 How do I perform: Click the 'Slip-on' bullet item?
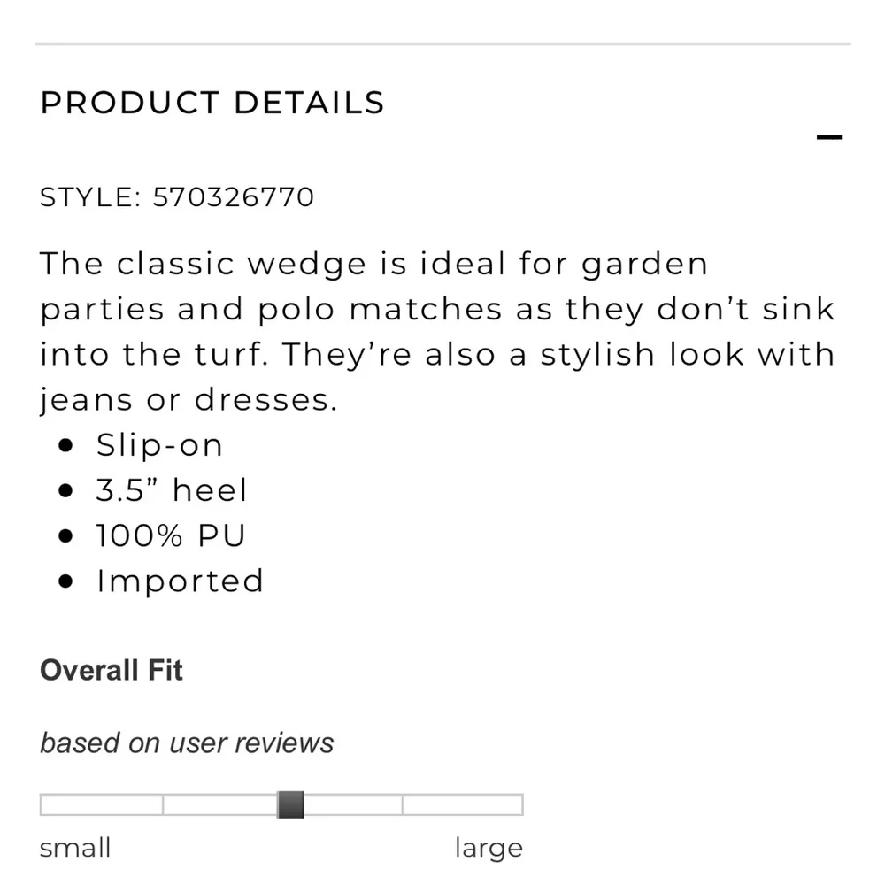tap(159, 445)
